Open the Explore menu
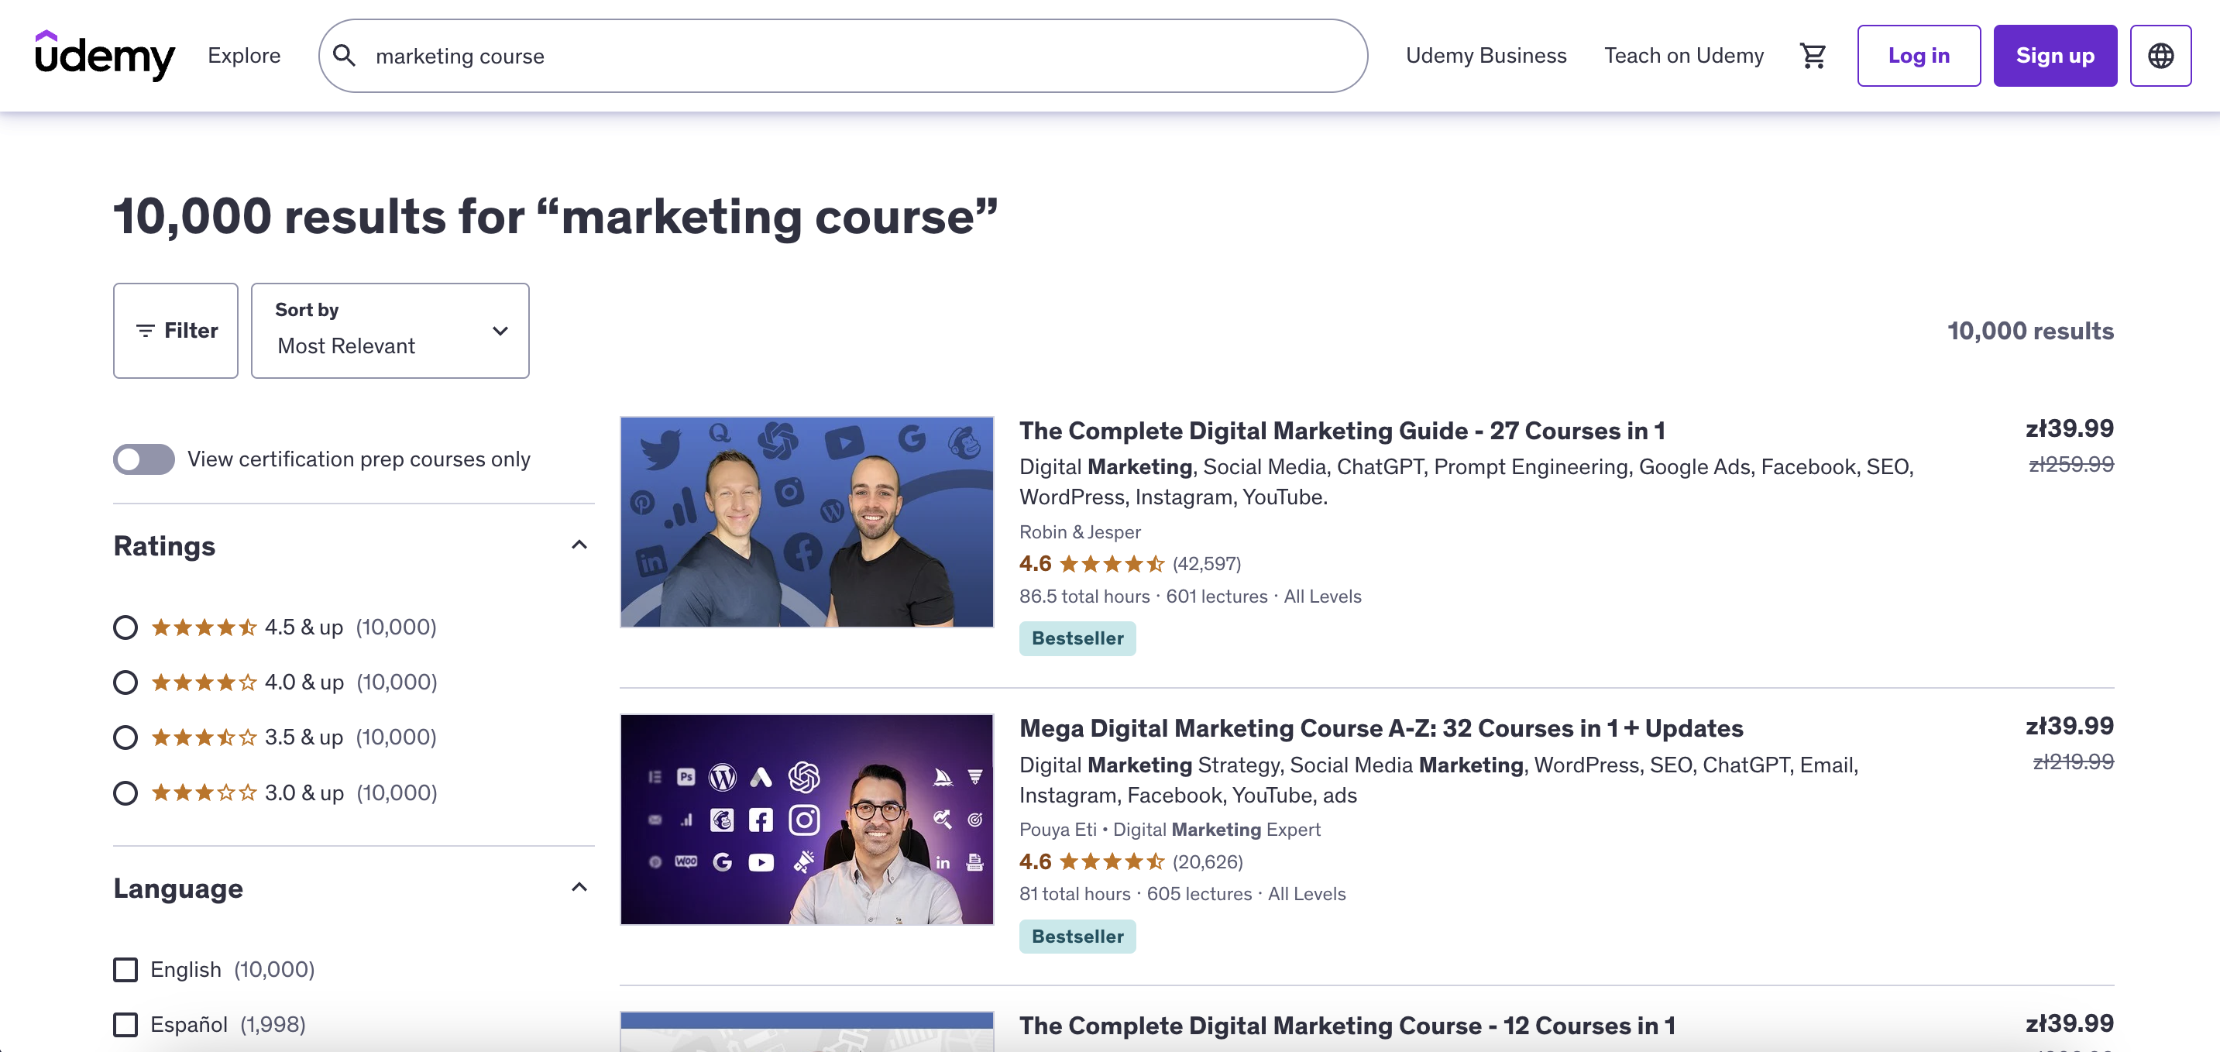The width and height of the screenshot is (2220, 1052). pos(244,55)
